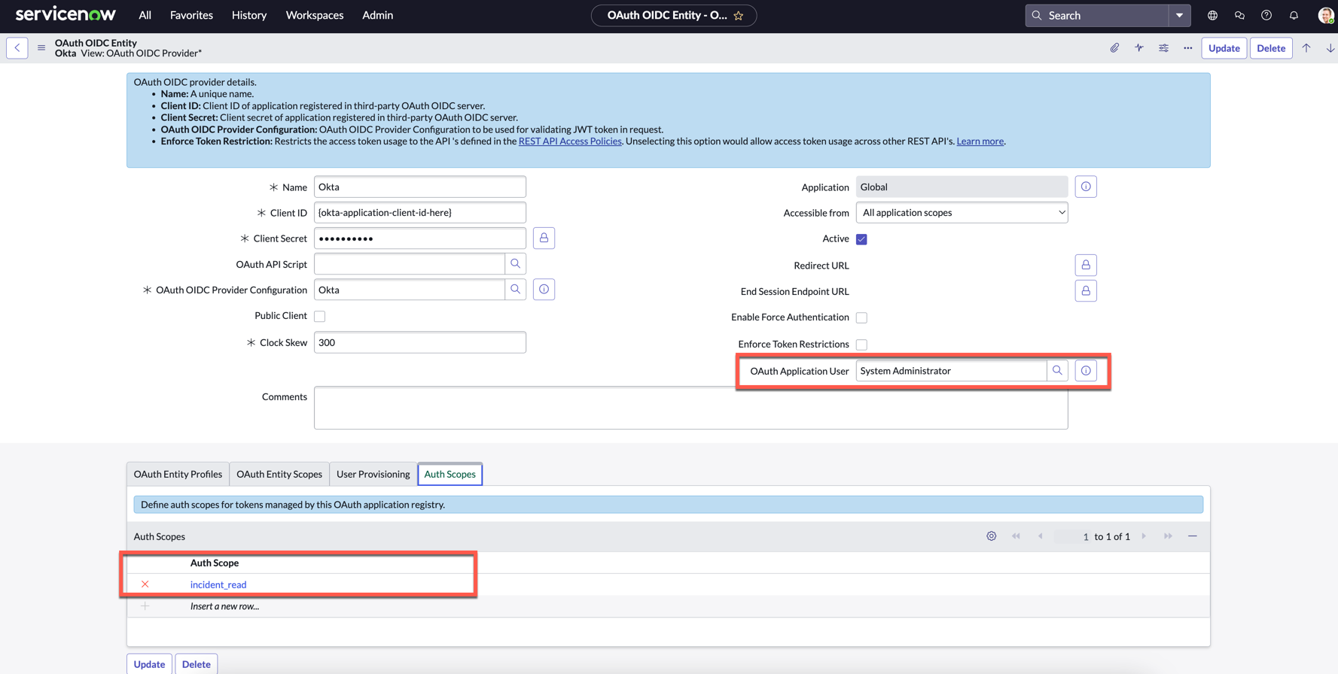Viewport: 1338px width, 674px height.
Task: Preview the OIDC Provider Configuration record info icon
Action: point(544,290)
